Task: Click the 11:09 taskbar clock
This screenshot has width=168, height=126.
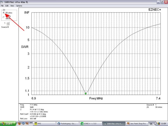Action: 164,124
